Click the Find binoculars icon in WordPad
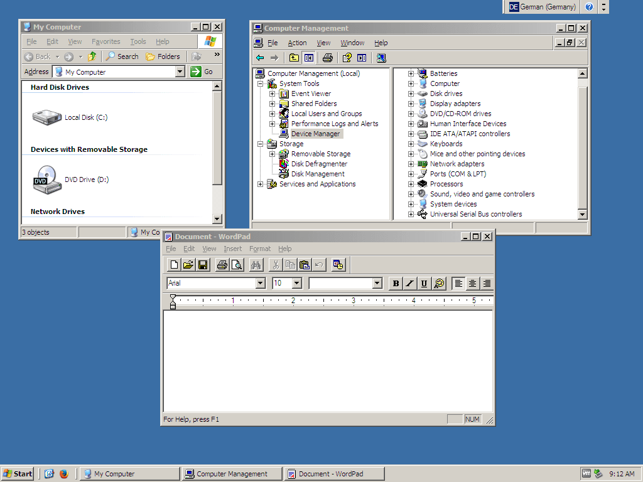Screen dimensions: 643x482 [256, 265]
